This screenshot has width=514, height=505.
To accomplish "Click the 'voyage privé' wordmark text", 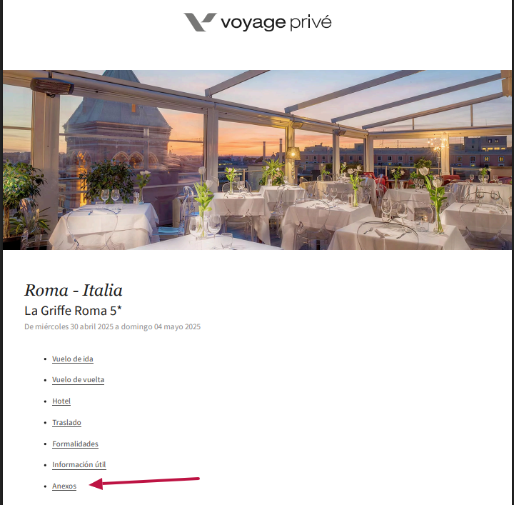I will 276,23.
